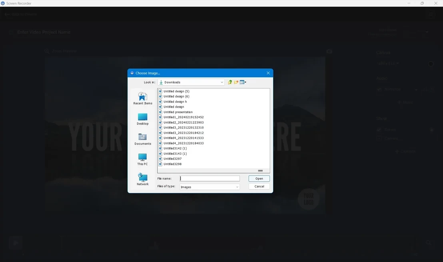443x262 pixels.
Task: Select file Untitled presentation
Action: tap(178, 112)
